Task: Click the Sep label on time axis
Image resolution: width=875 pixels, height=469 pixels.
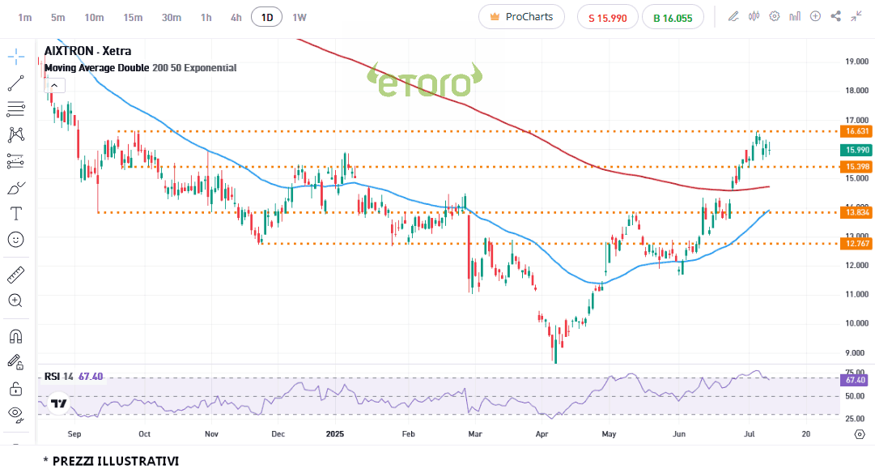Action: pos(74,434)
